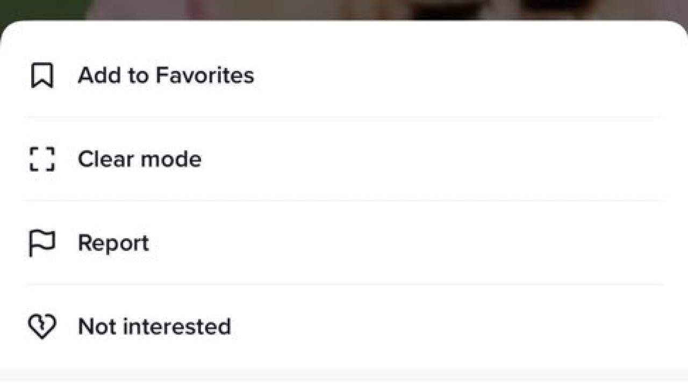Enable clear mode from the options sheet
688x387 pixels.
click(139, 159)
